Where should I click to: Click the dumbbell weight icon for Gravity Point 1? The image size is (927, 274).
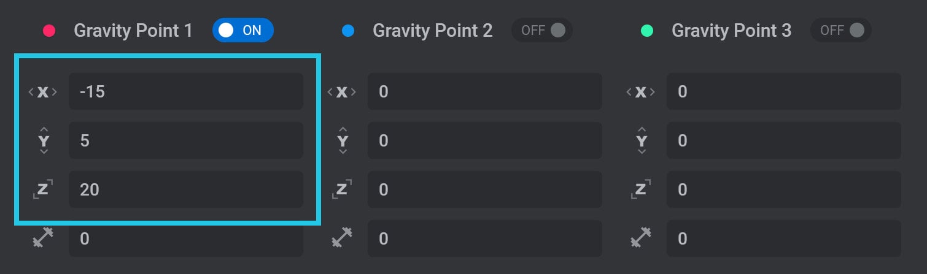tap(43, 238)
